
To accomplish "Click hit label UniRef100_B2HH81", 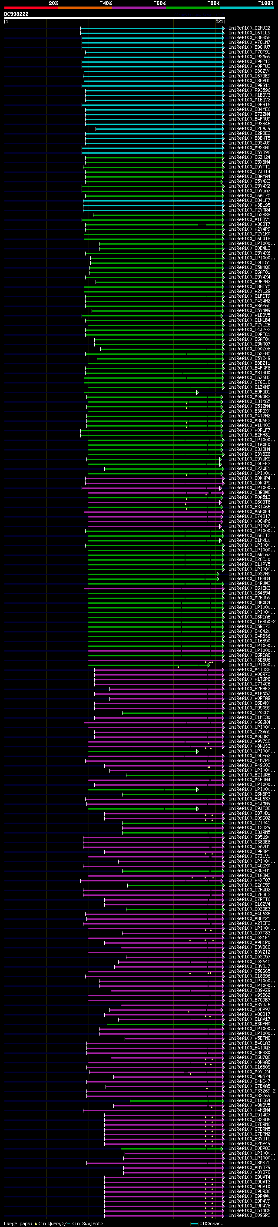I will coord(249,435).
